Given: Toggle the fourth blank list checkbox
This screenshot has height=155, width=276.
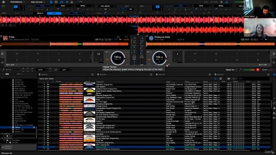Looking at the screenshot, I should coord(216,74).
